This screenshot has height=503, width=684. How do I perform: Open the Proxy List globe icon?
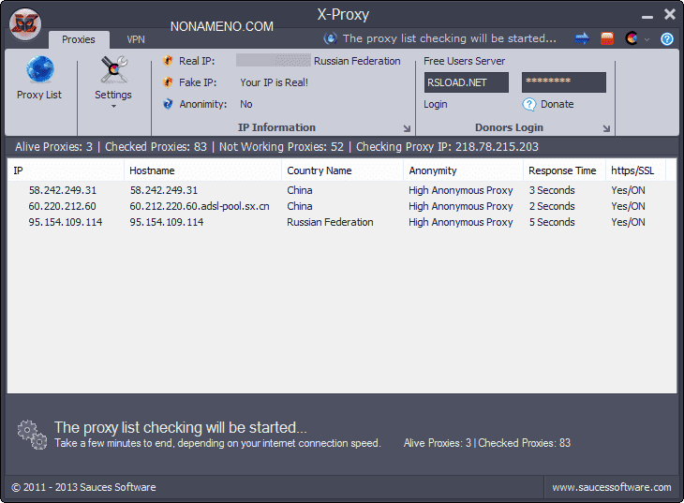coord(39,70)
